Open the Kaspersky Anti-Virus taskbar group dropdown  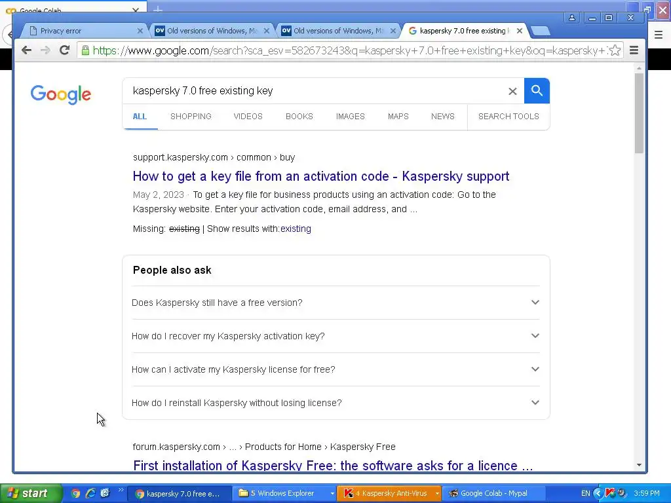coord(436,494)
